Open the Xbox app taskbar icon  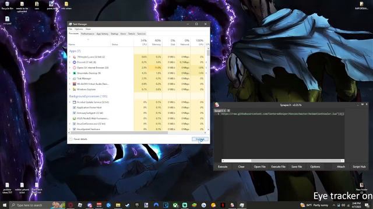tap(175, 205)
